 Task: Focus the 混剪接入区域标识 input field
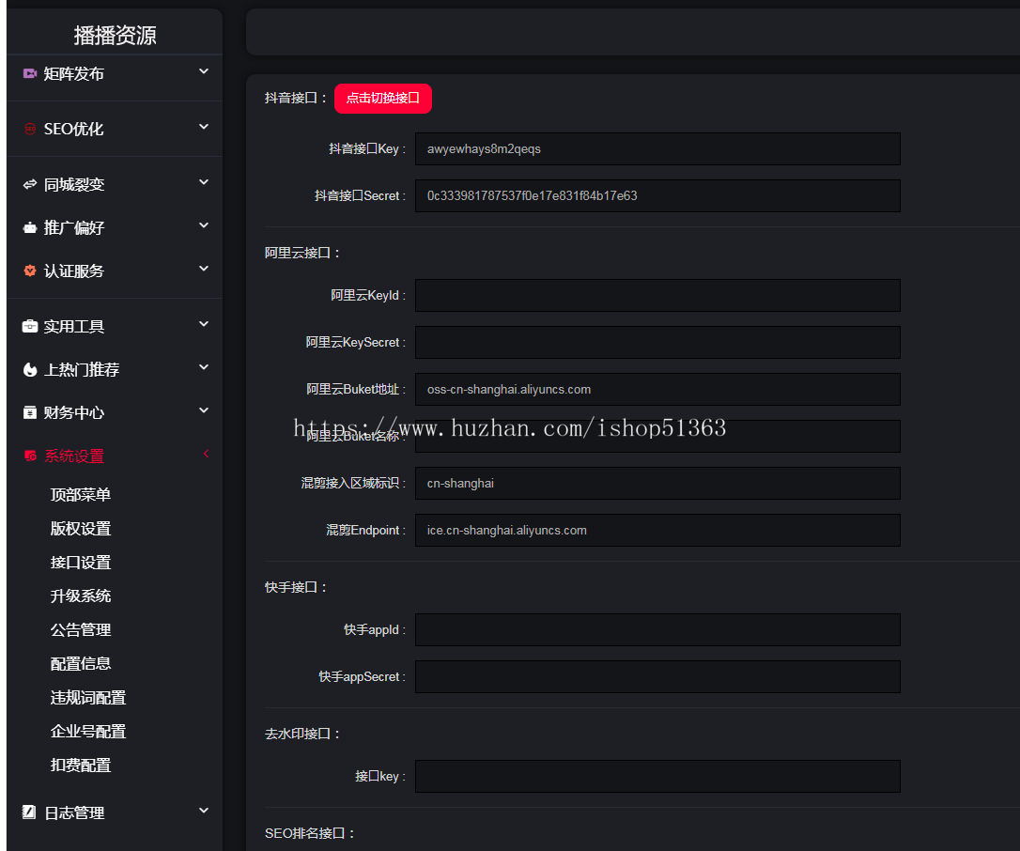pyautogui.click(x=657, y=484)
